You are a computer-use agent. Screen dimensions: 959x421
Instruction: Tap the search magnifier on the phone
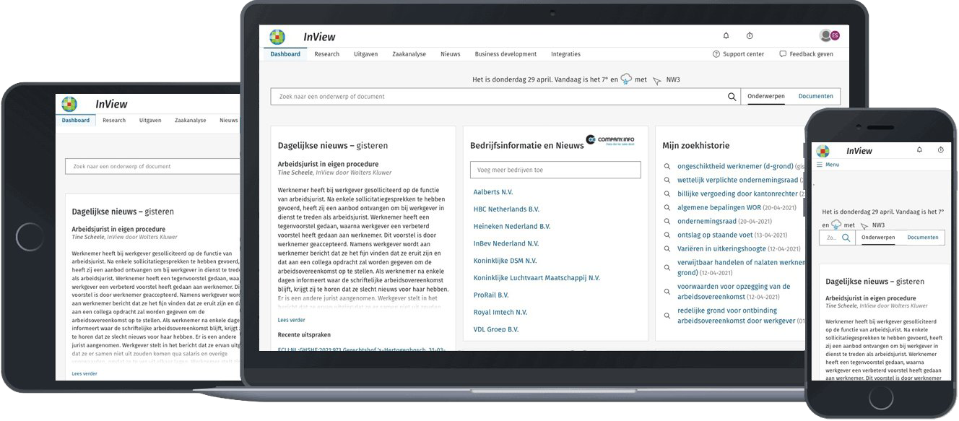(x=846, y=238)
